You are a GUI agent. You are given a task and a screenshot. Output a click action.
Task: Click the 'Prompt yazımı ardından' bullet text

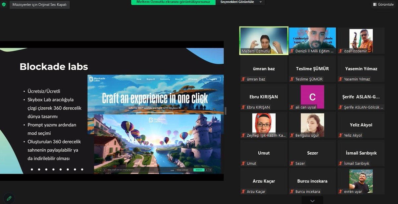tap(52, 125)
